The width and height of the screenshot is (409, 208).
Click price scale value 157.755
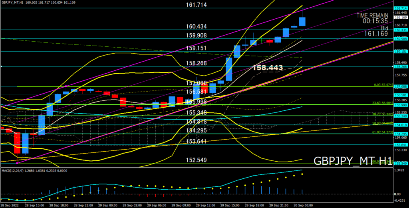(400, 75)
